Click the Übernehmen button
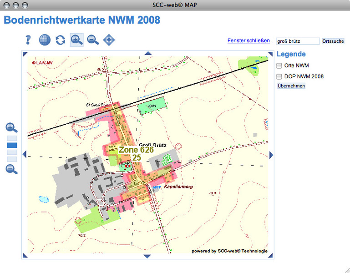Screen dimensions: 350x273 (291, 86)
